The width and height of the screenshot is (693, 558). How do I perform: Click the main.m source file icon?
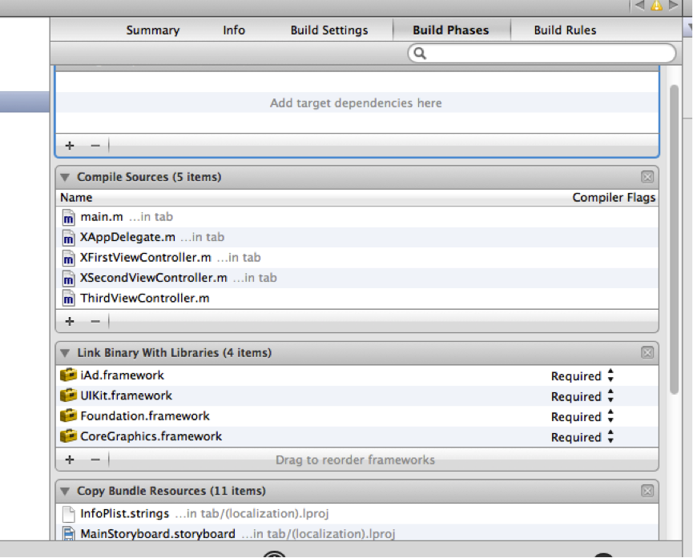pyautogui.click(x=69, y=217)
